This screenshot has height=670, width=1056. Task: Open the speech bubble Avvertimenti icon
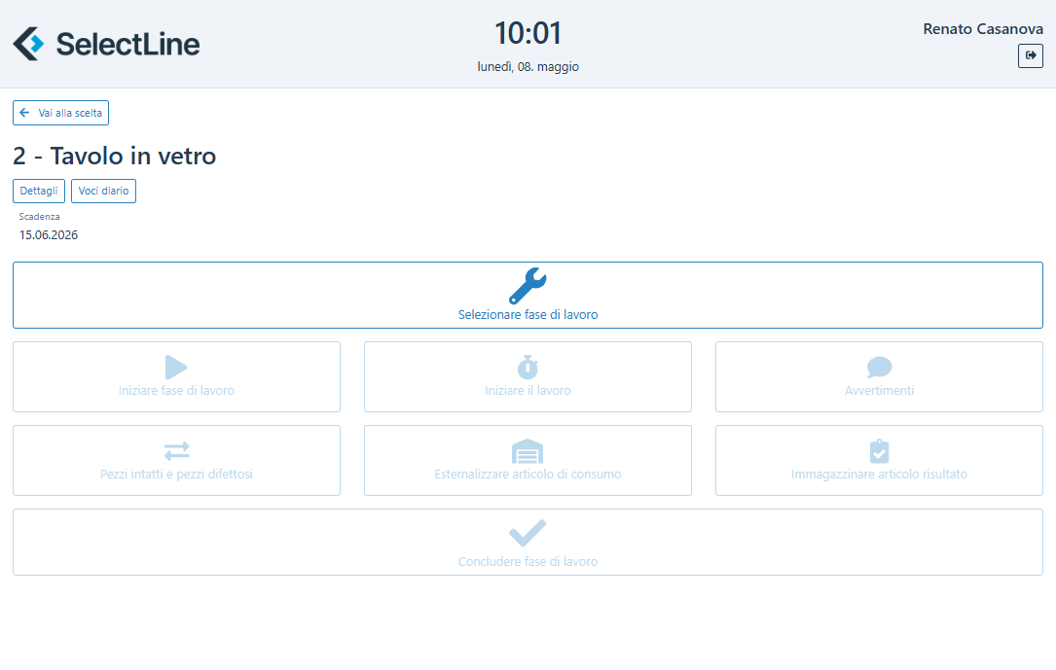(879, 367)
